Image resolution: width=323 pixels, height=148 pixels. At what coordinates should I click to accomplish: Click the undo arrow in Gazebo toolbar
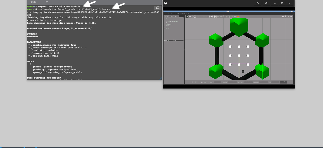(198, 16)
